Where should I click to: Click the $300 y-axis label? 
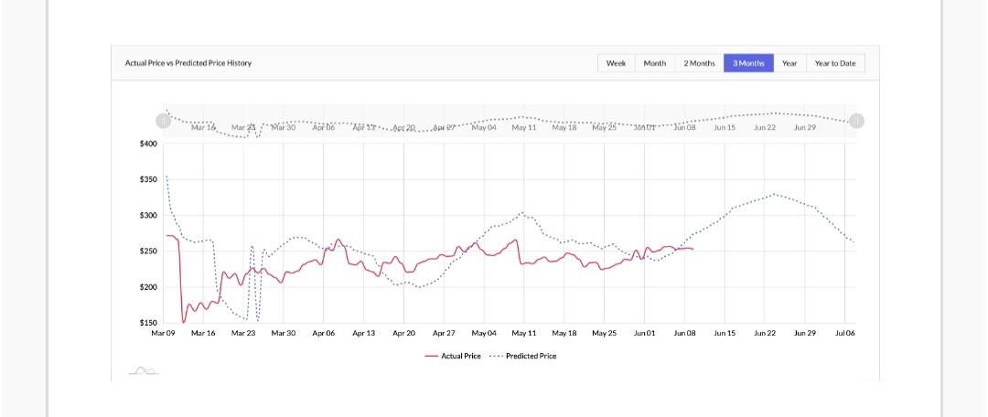pyautogui.click(x=148, y=216)
